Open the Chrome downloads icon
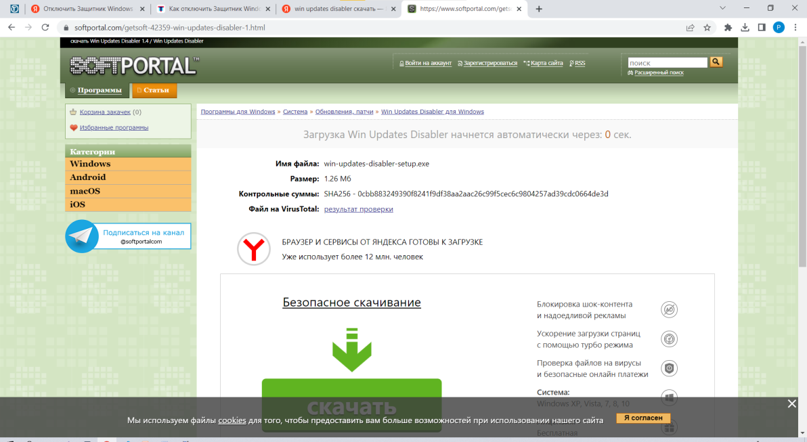The width and height of the screenshot is (807, 442). (745, 28)
